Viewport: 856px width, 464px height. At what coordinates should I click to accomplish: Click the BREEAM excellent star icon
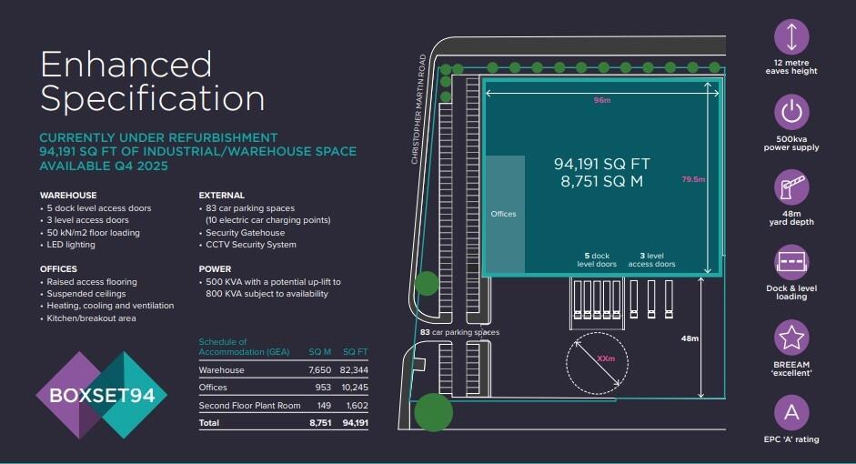(x=791, y=338)
